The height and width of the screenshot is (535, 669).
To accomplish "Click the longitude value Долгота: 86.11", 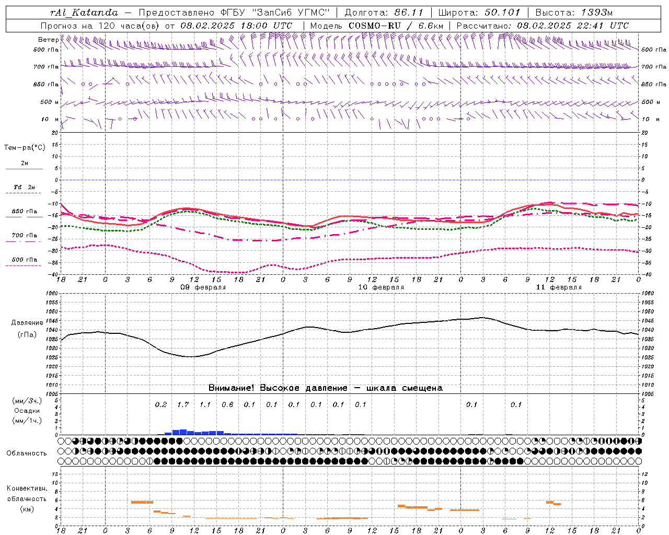I will [x=384, y=13].
